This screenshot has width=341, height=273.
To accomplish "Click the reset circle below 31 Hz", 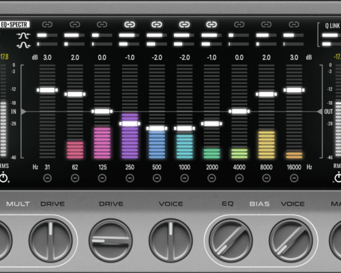I will 47,178.
